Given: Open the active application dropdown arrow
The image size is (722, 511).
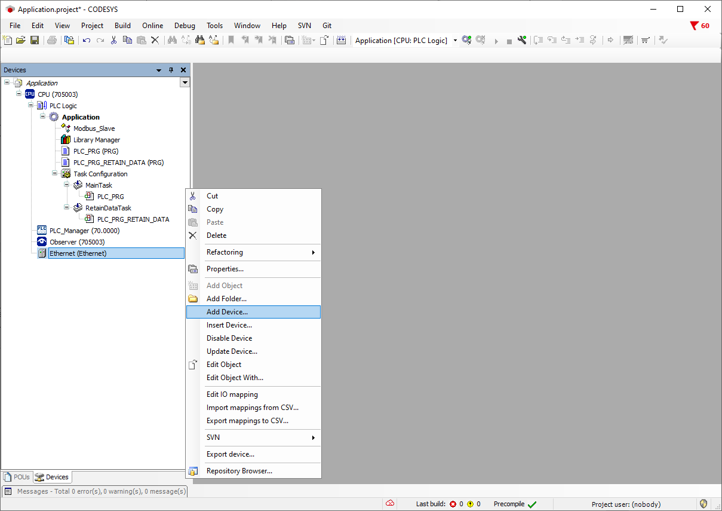Looking at the screenshot, I should point(455,41).
